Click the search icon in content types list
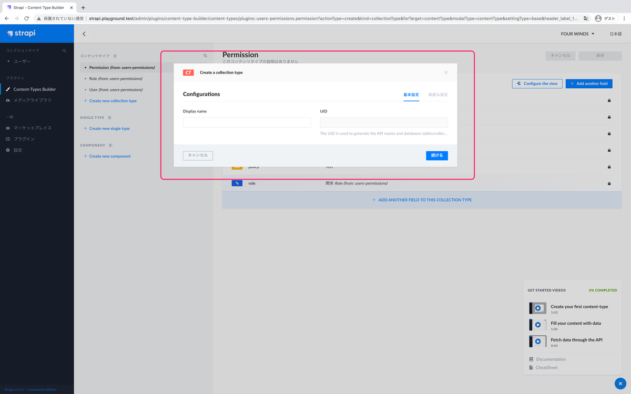The image size is (631, 394). pos(205,55)
